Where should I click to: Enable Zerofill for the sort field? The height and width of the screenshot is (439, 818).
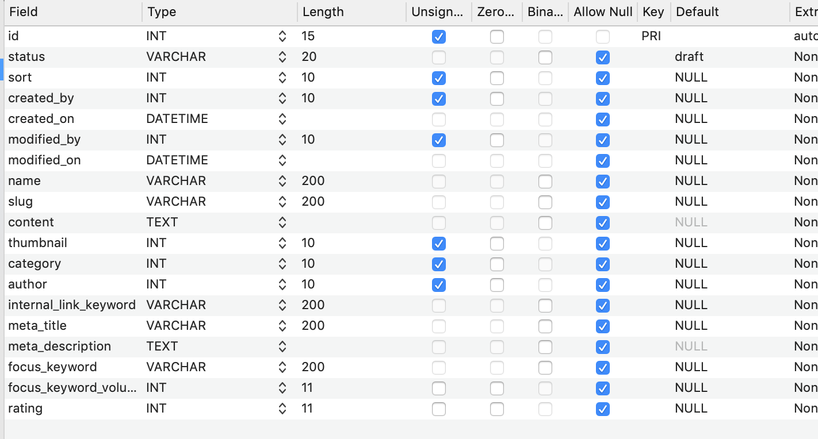pyautogui.click(x=496, y=78)
